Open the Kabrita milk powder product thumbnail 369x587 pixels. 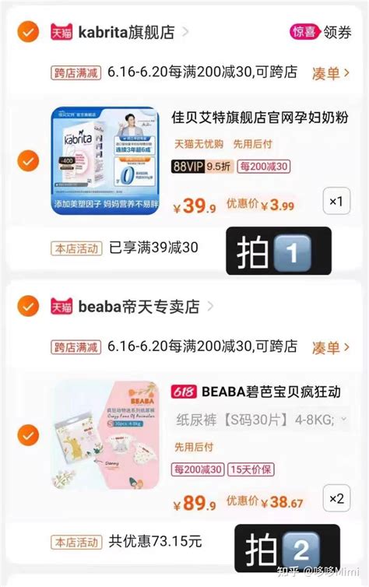click(x=105, y=161)
